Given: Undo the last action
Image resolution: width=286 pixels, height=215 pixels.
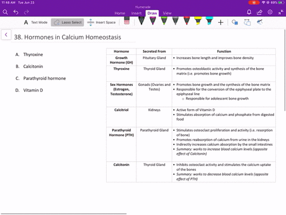Looking at the screenshot, I should coord(16,13).
